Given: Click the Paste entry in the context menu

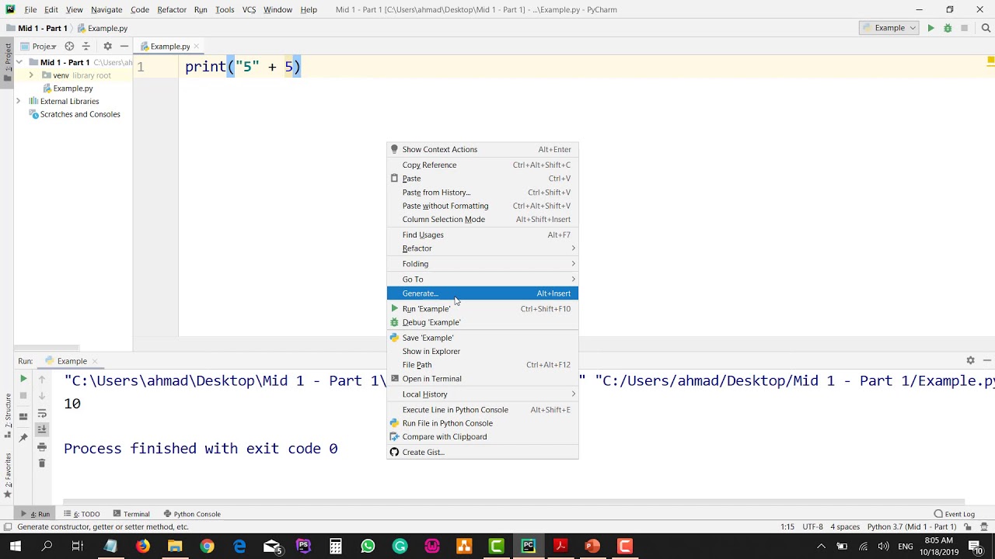Looking at the screenshot, I should point(483,179).
